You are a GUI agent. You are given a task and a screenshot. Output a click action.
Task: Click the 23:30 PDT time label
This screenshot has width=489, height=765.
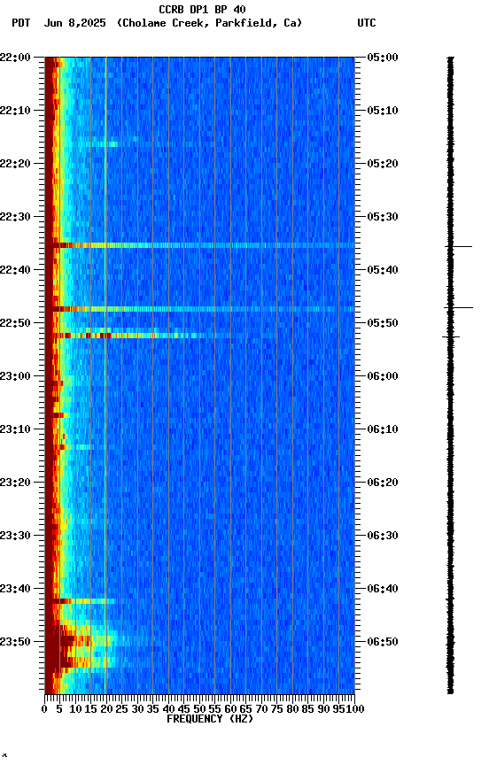pyautogui.click(x=15, y=537)
